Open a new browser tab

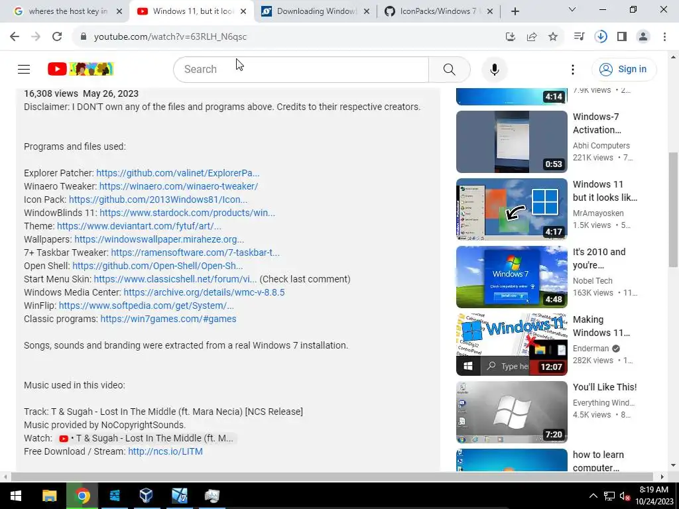tap(515, 12)
